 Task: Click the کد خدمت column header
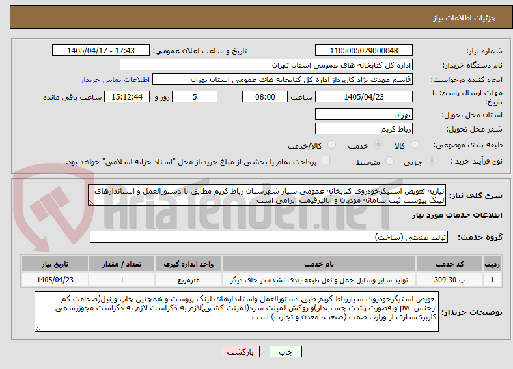pos(450,264)
